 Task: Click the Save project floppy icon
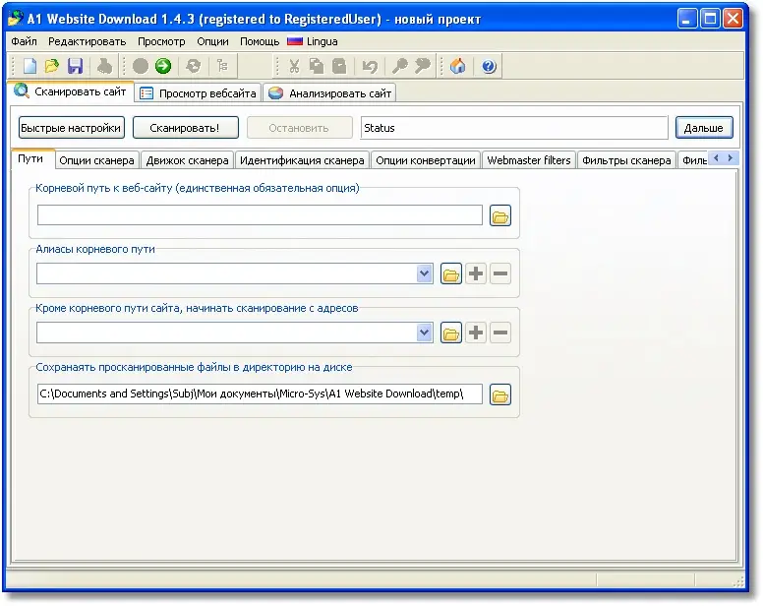click(75, 66)
